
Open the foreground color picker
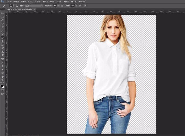(x=2, y=86)
